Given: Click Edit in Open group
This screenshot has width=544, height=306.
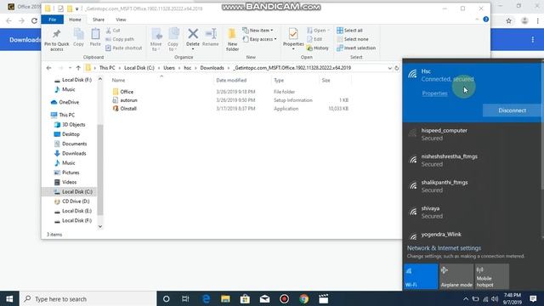Looking at the screenshot, I should tap(314, 39).
